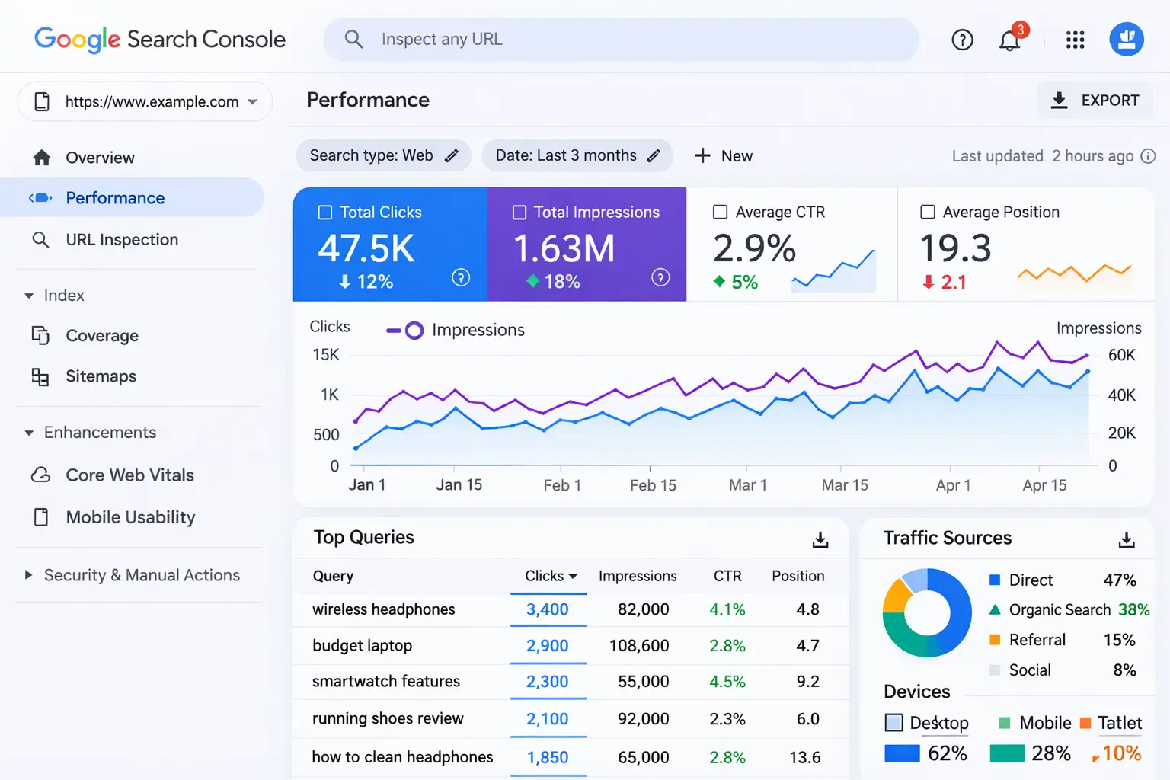Check the Average Position metric checkbox

928,213
